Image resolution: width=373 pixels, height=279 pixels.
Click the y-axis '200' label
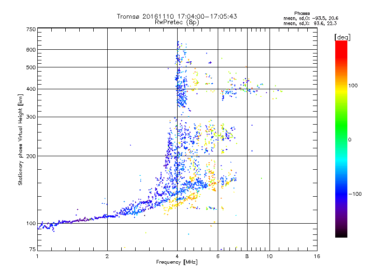pyautogui.click(x=31, y=156)
